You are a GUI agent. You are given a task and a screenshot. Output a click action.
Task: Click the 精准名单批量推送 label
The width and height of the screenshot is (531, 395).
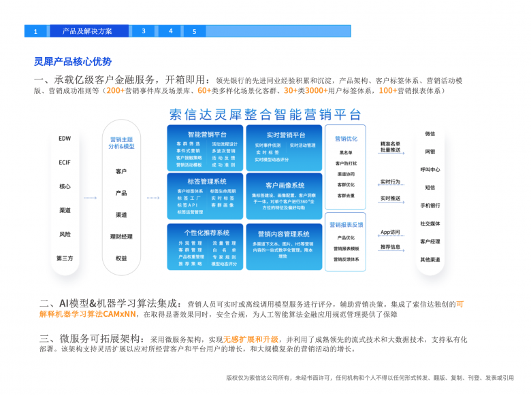(x=390, y=147)
